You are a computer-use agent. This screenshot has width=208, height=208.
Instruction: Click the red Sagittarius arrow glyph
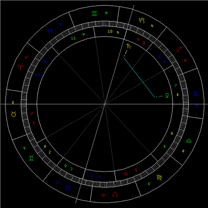point(178,50)
